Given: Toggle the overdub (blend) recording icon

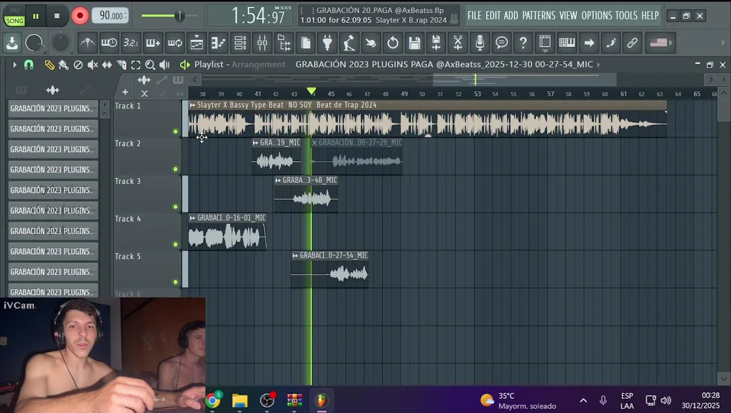Looking at the screenshot, I should click(153, 42).
